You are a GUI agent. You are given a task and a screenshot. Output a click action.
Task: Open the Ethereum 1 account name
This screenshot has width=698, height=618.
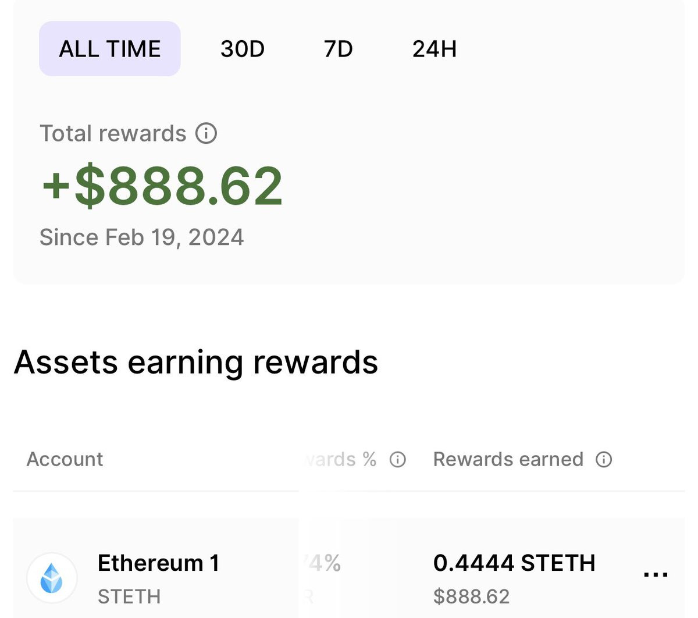tap(158, 563)
